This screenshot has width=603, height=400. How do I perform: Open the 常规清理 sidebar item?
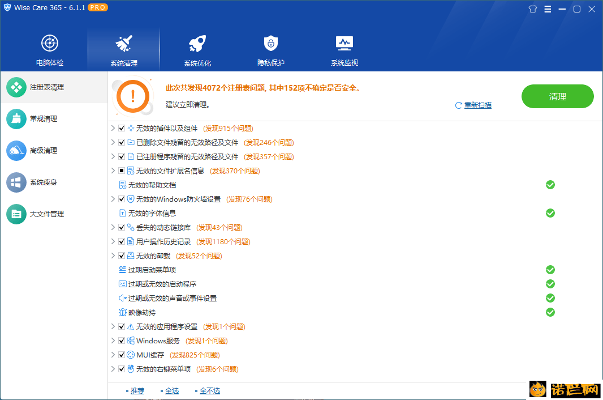(54, 118)
